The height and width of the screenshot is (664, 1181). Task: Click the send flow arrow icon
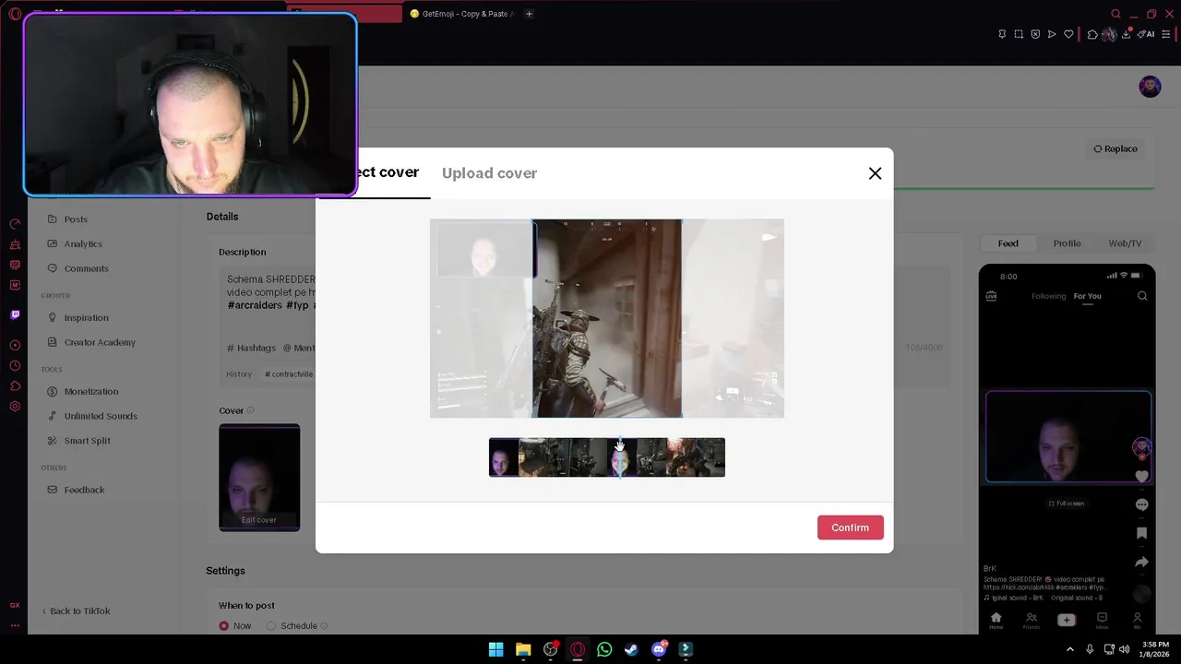tap(1052, 34)
